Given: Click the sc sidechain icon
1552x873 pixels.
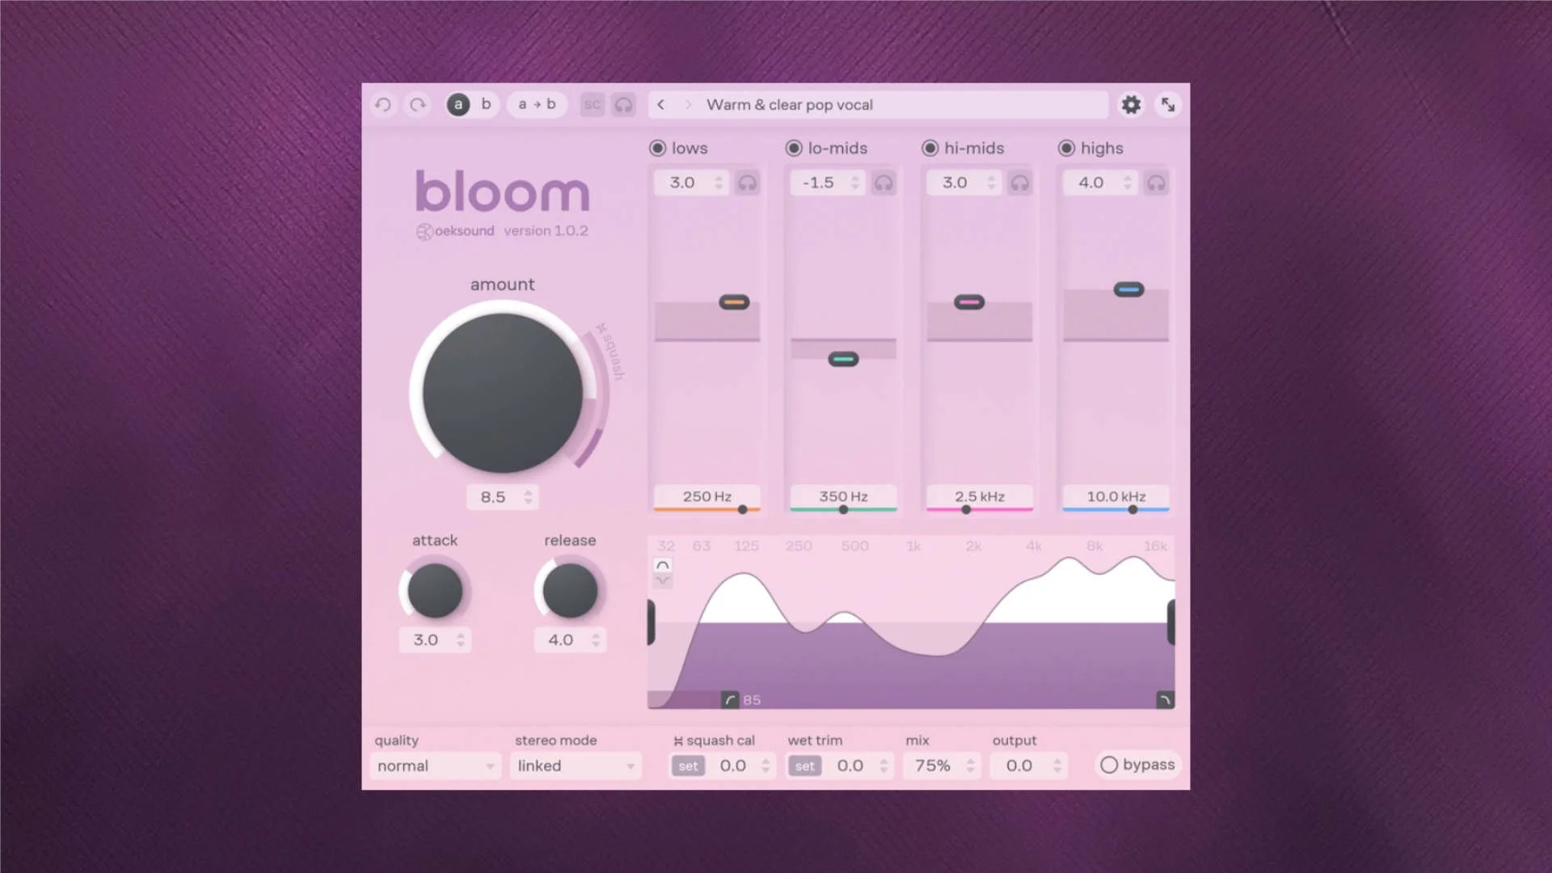Looking at the screenshot, I should click(x=593, y=104).
